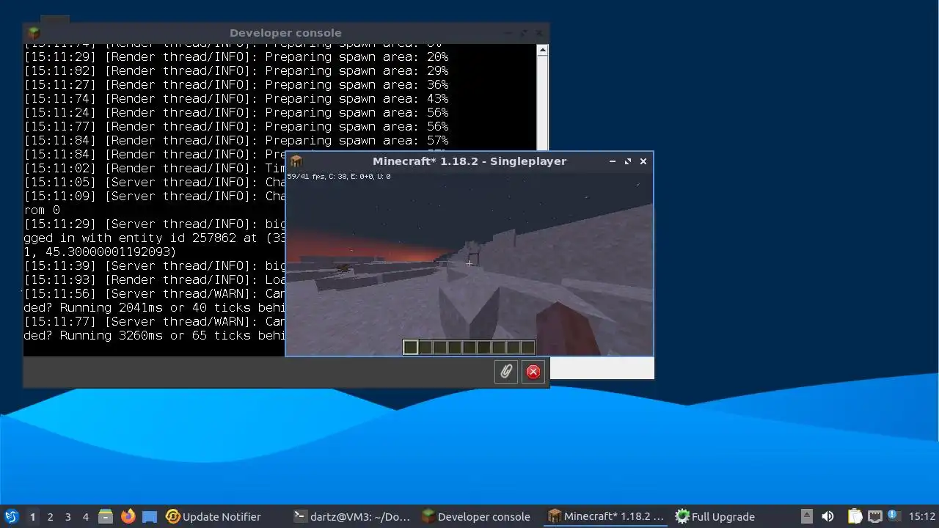The image size is (939, 528).
Task: Open the clipboard manager tray icon
Action: (x=855, y=516)
